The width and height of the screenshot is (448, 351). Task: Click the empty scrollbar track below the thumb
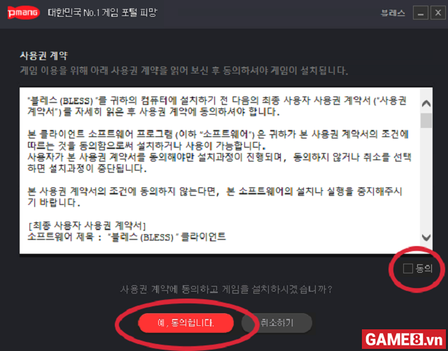pos(426,180)
